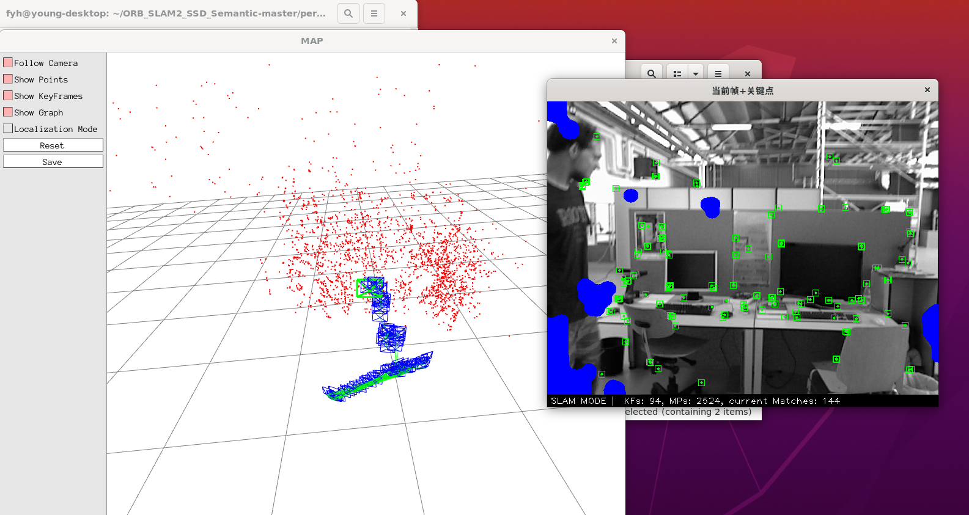Click the terminal window's search icon

coord(348,13)
